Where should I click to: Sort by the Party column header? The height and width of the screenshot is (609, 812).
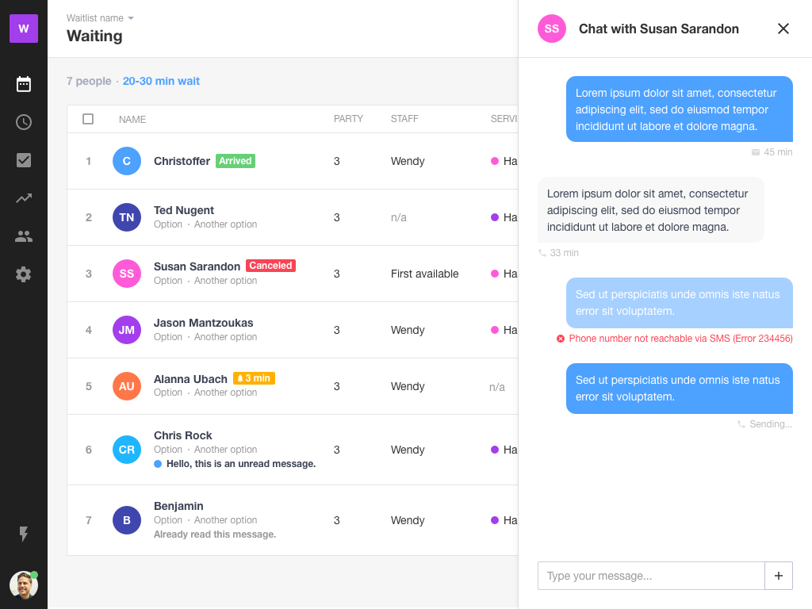click(348, 119)
